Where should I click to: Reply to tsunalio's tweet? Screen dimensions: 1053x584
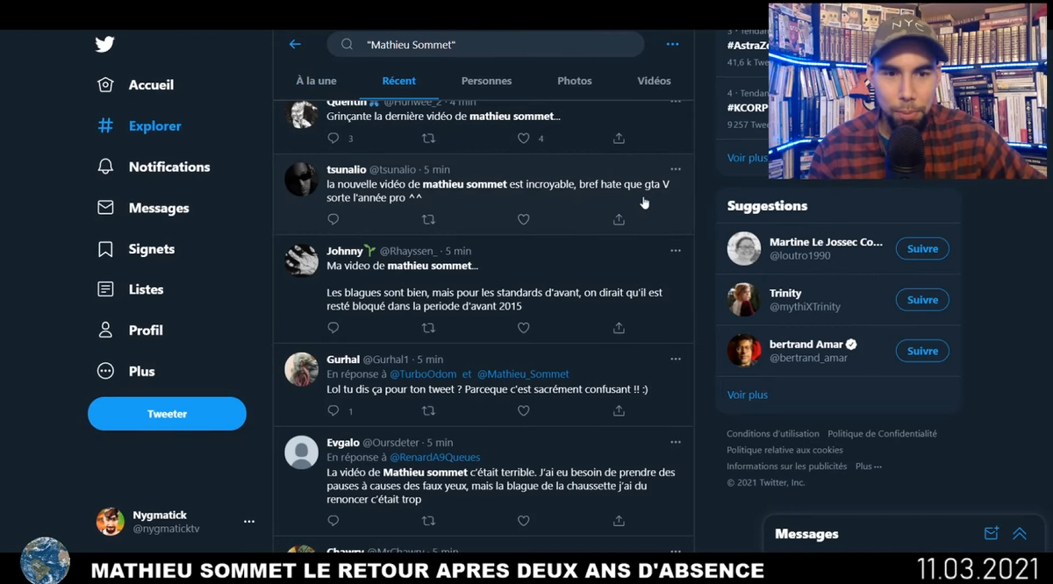pyautogui.click(x=333, y=219)
